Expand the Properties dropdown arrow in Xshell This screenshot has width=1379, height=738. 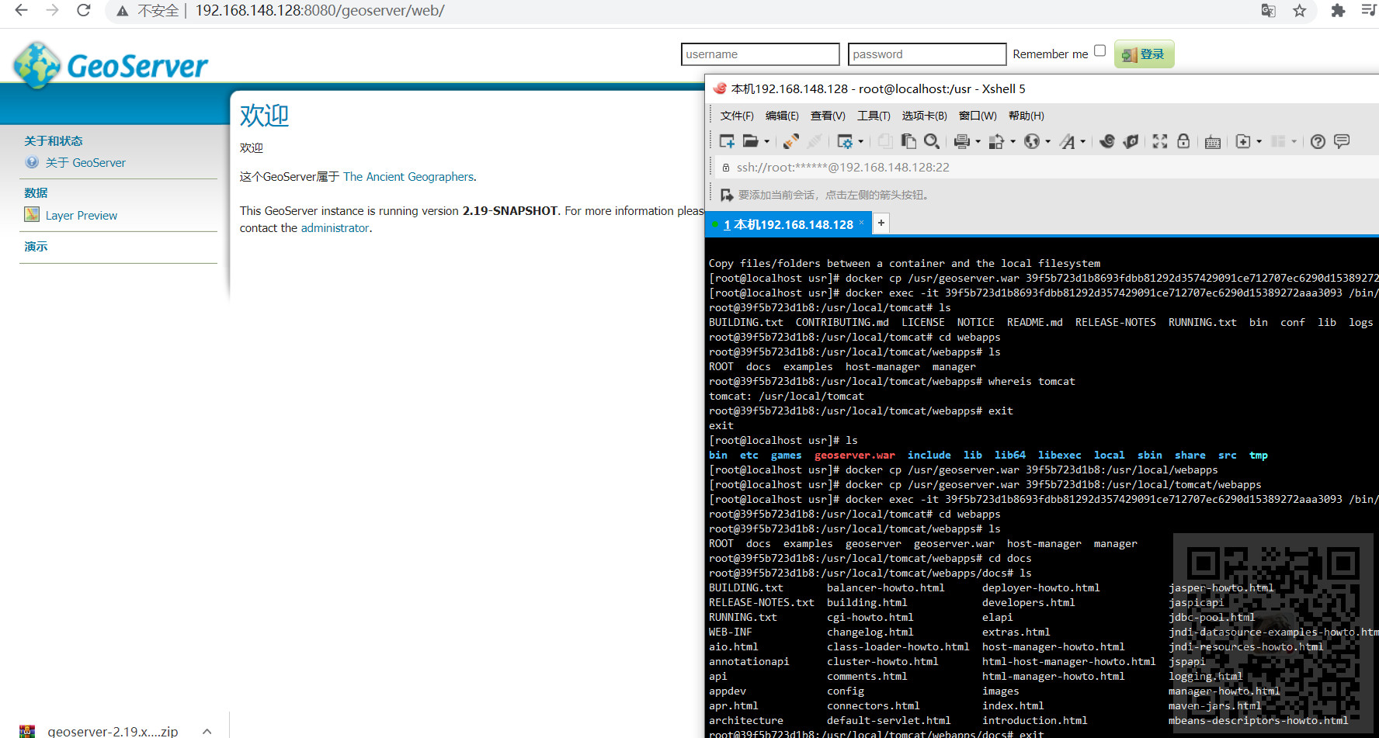861,141
